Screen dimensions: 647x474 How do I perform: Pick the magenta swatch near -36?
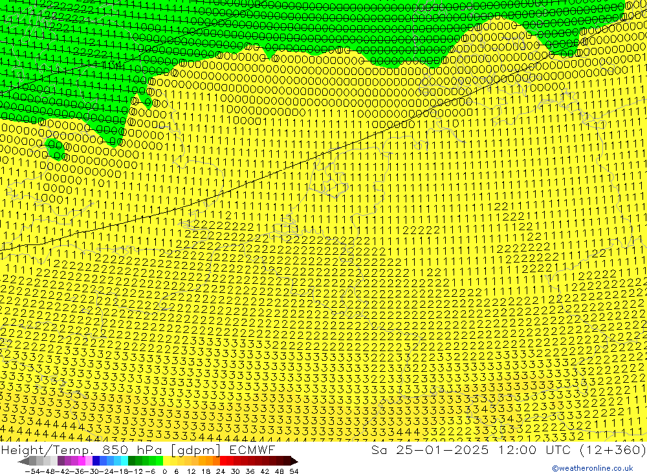point(82,461)
